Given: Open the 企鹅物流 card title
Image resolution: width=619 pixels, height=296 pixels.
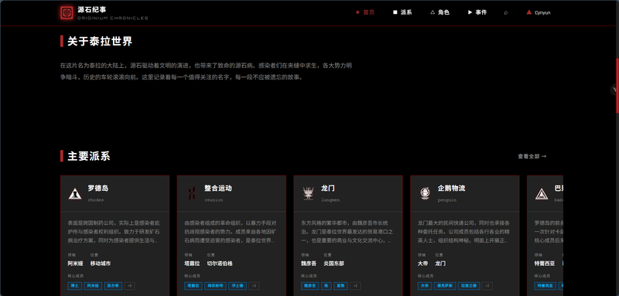Looking at the screenshot, I should pyautogui.click(x=451, y=189).
